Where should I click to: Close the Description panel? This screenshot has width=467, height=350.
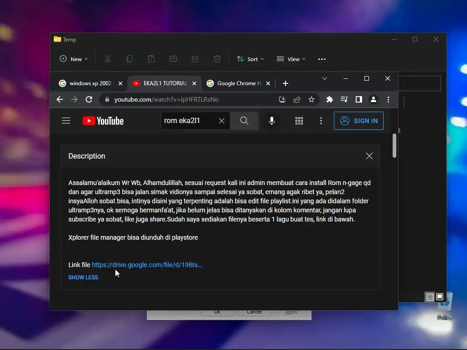click(369, 156)
